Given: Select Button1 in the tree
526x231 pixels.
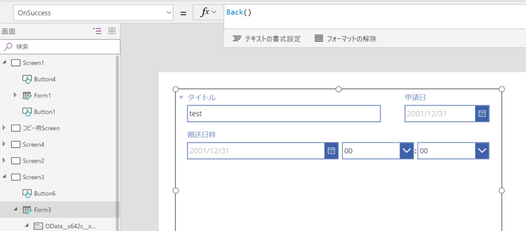Looking at the screenshot, I should 45,111.
